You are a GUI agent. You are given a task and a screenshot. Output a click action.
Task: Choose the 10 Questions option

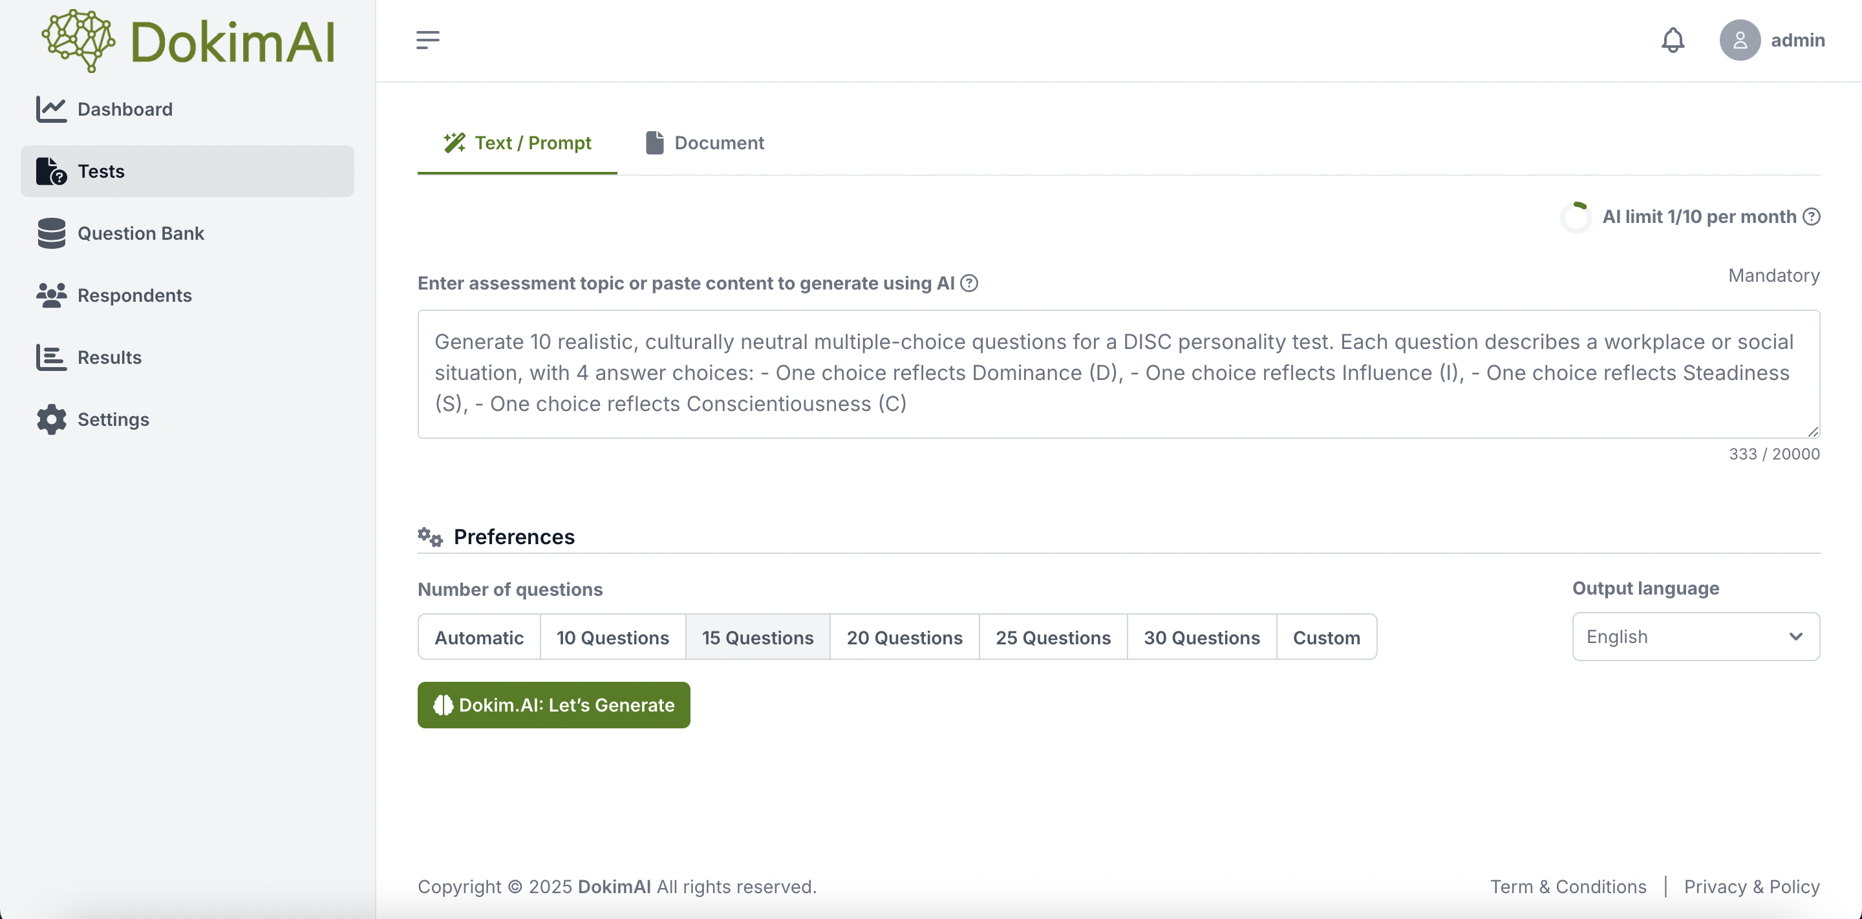612,637
